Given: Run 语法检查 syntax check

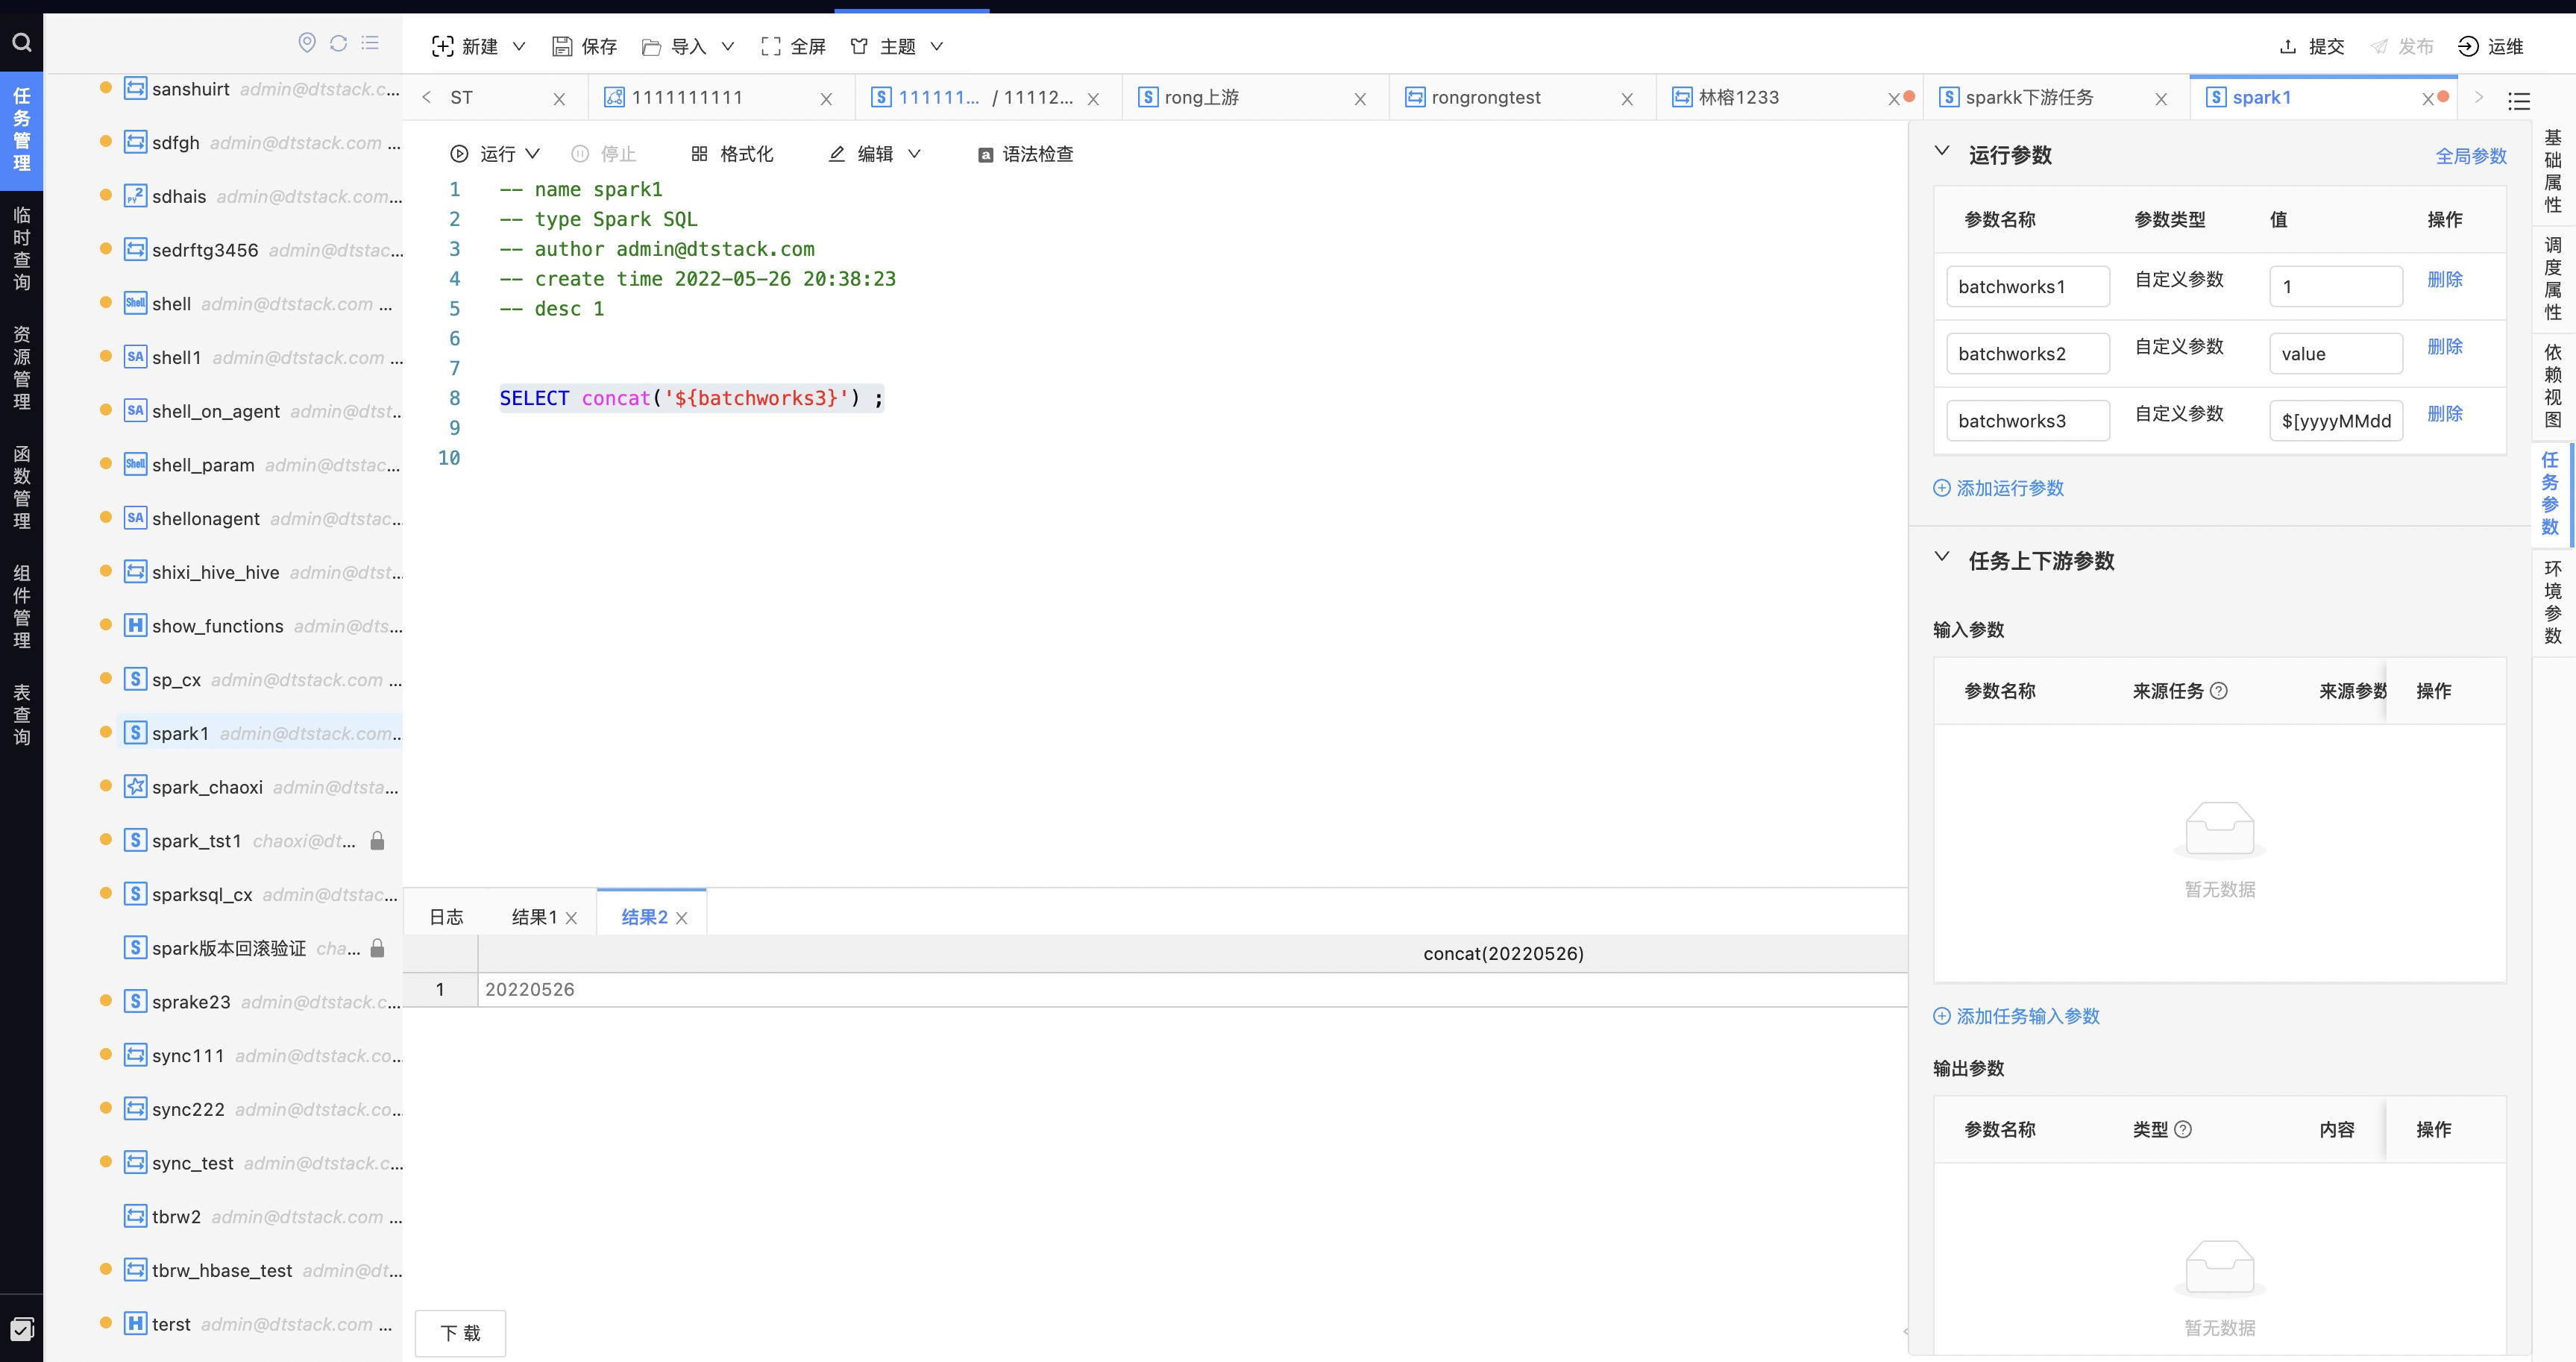Looking at the screenshot, I should tap(1025, 153).
